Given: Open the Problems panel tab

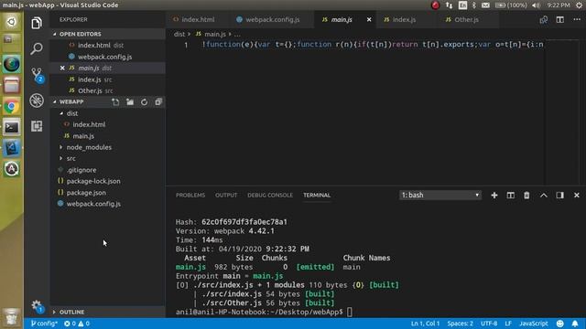Looking at the screenshot, I should (x=190, y=195).
